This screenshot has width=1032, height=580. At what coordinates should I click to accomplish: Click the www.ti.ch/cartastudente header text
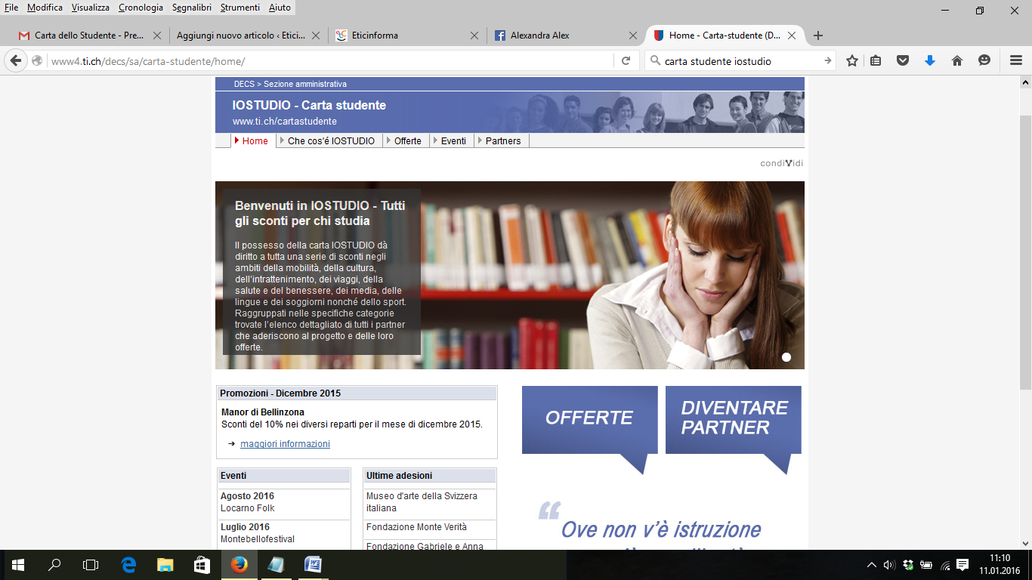[285, 121]
